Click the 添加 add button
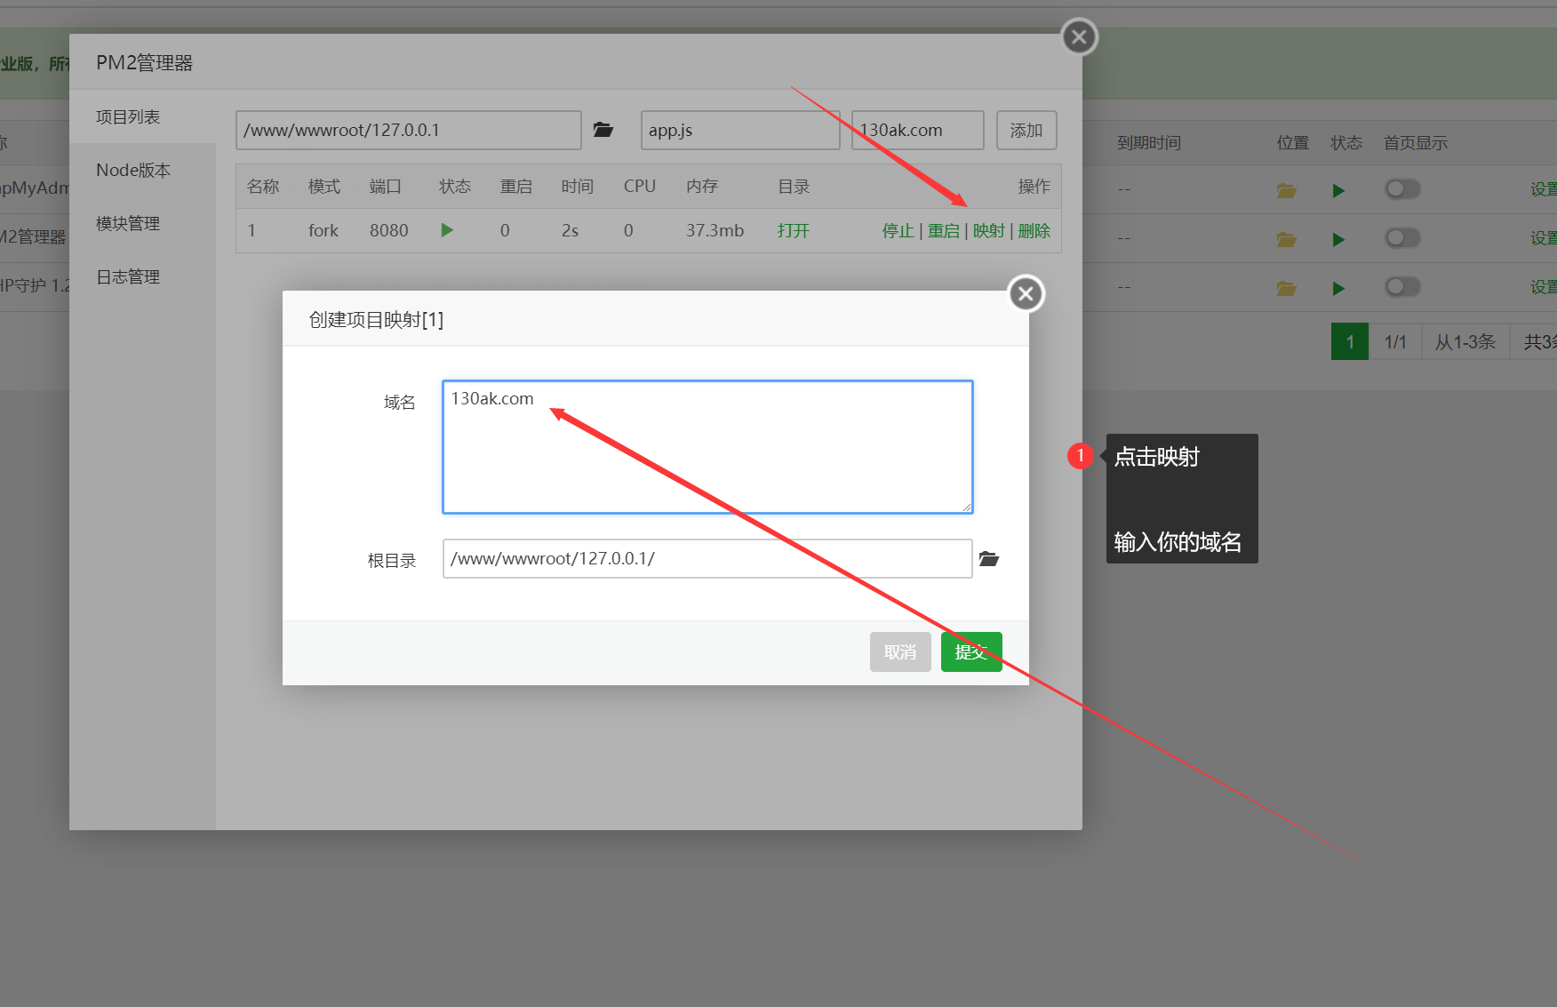The height and width of the screenshot is (1007, 1557). (1026, 130)
